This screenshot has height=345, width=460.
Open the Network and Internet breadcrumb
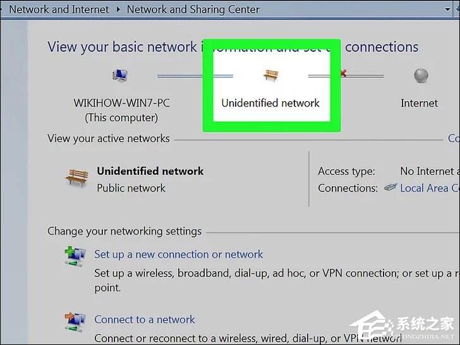[x=59, y=9]
